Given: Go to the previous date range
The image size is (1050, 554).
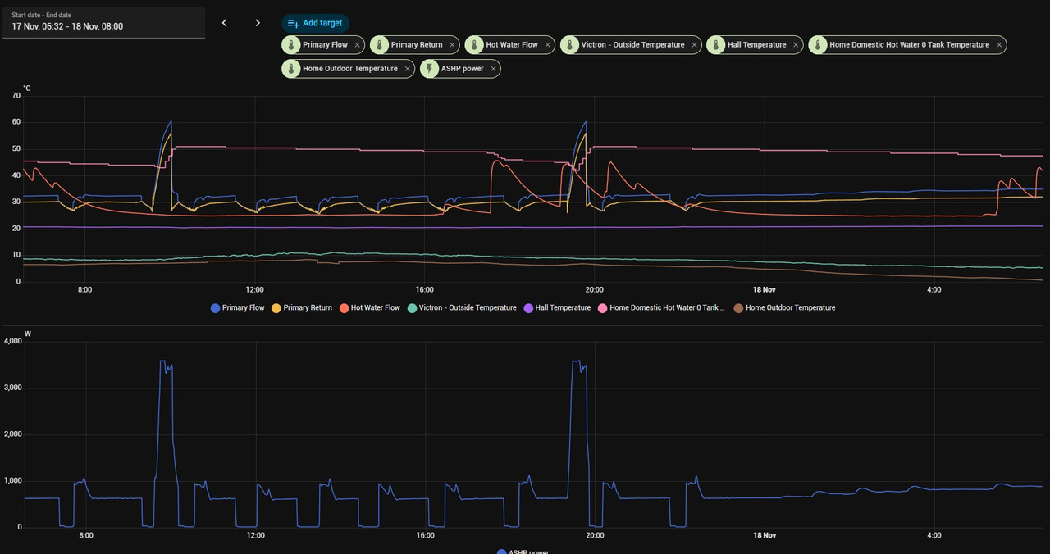Looking at the screenshot, I should click(x=225, y=23).
